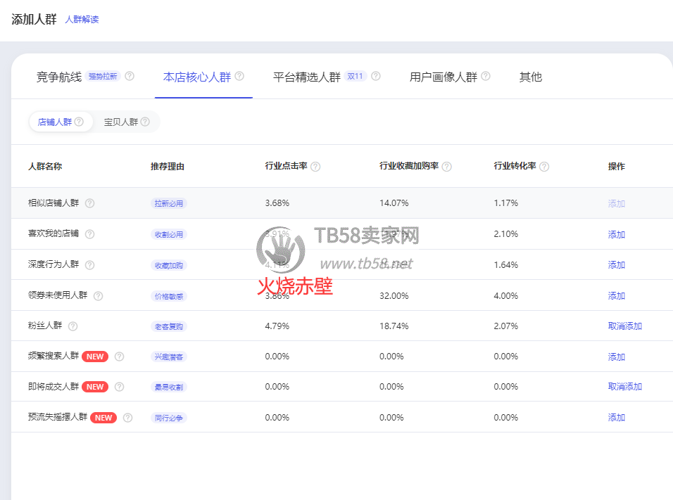Click 取消添加 for 即将成交人群
Image resolution: width=673 pixels, height=500 pixels.
[625, 387]
